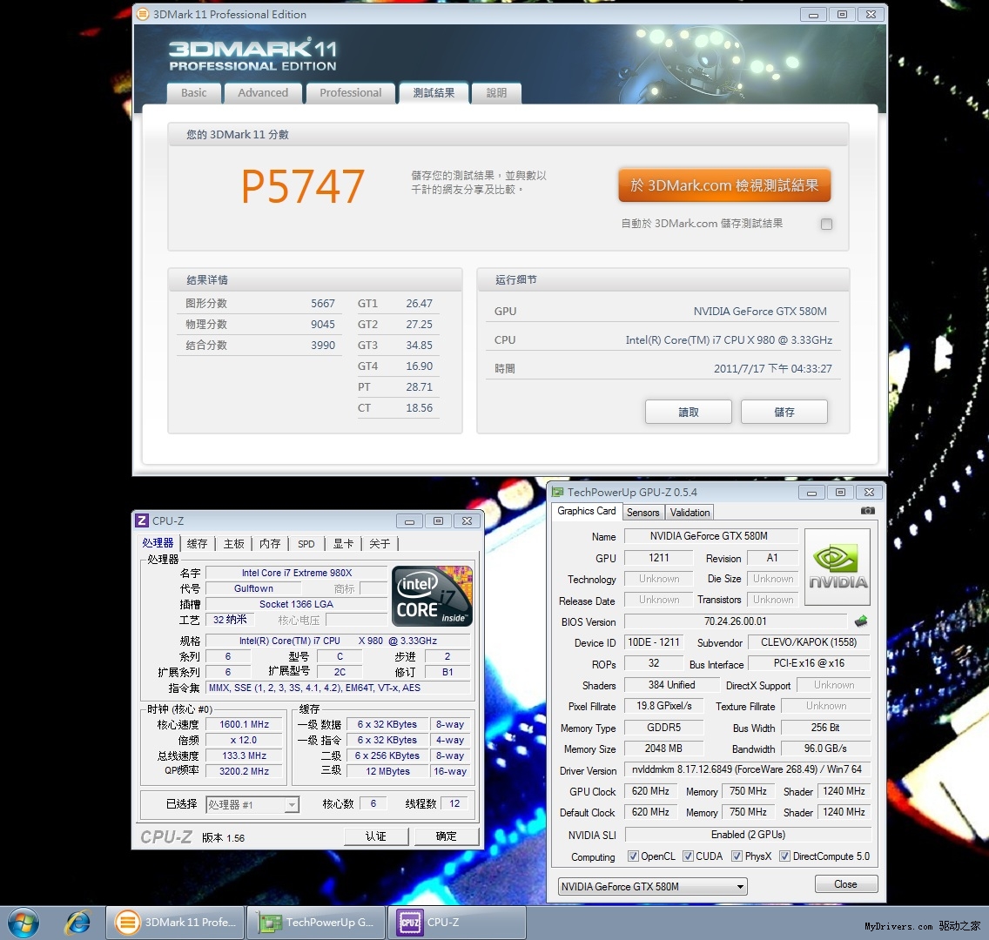
Task: Open the Sensors tab in GPU-Z
Action: (643, 513)
